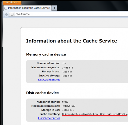Click the underlined Cache Directory path
The height and width of the screenshot is (125, 128).
click(x=95, y=114)
